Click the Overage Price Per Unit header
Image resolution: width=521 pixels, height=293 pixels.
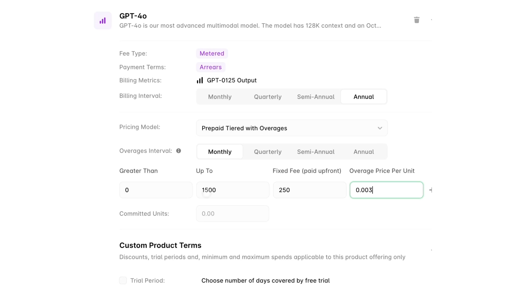tap(382, 171)
